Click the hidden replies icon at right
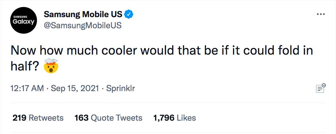 click(x=321, y=88)
